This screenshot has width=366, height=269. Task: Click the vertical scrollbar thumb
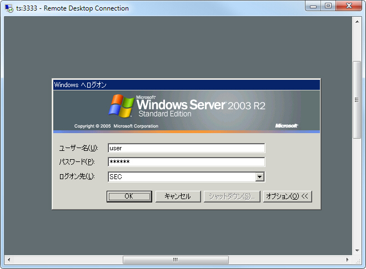point(357,100)
